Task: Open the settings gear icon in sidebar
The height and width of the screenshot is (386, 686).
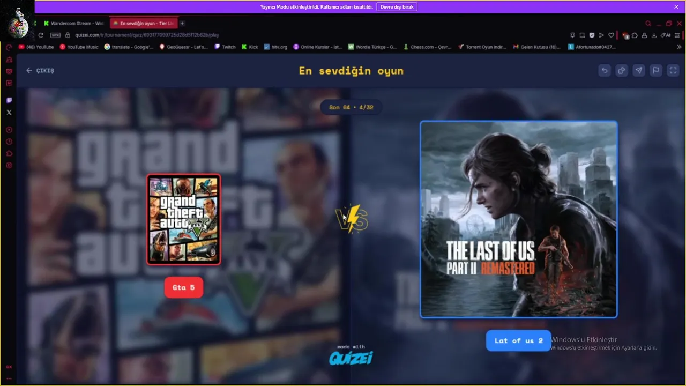Action: 9,165
